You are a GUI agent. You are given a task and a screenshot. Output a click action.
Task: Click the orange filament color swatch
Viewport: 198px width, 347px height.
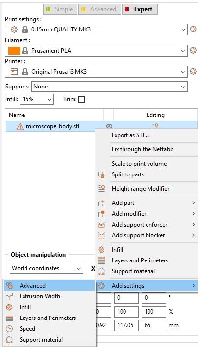pos(14,51)
